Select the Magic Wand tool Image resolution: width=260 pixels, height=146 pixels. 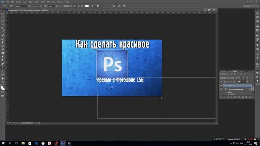click(2, 24)
